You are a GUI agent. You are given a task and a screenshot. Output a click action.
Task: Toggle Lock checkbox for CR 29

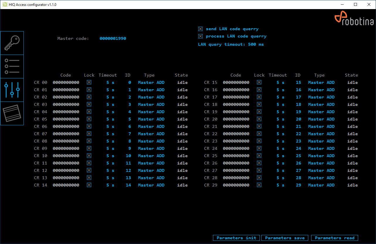(259, 185)
